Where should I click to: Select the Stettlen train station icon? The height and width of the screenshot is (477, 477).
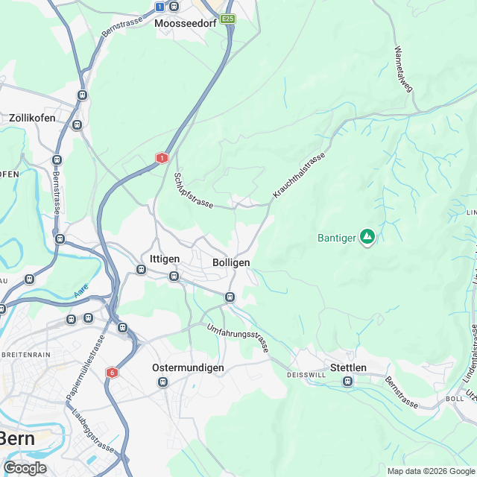pyautogui.click(x=348, y=381)
